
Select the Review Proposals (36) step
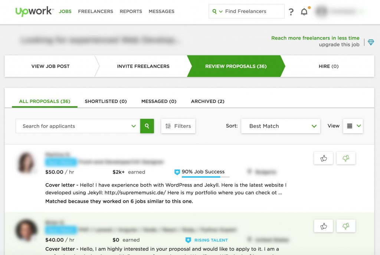coord(236,66)
